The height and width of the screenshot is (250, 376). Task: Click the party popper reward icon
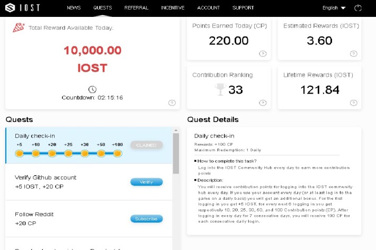[x=19, y=27]
